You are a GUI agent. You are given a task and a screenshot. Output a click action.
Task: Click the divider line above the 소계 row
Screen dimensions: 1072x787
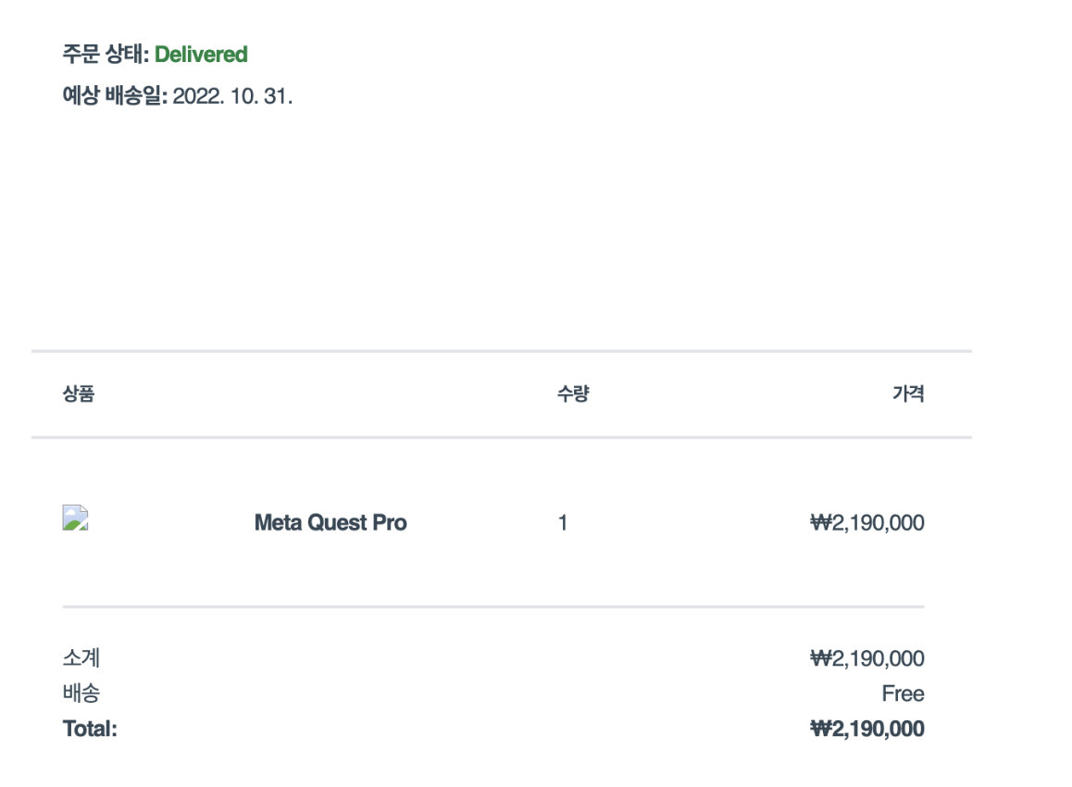(x=492, y=606)
